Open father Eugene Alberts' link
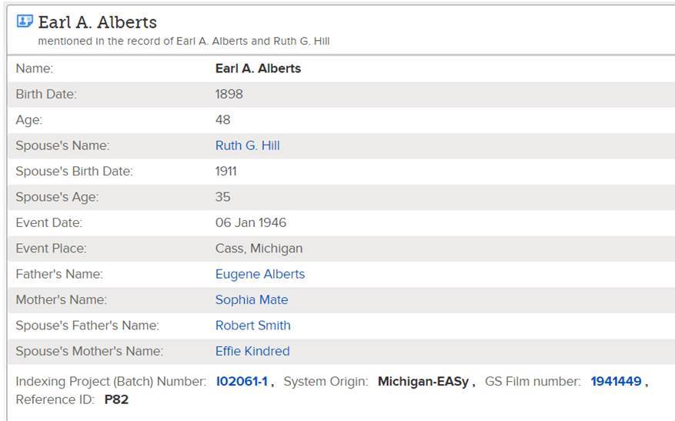Image resolution: width=675 pixels, height=421 pixels. (x=259, y=274)
